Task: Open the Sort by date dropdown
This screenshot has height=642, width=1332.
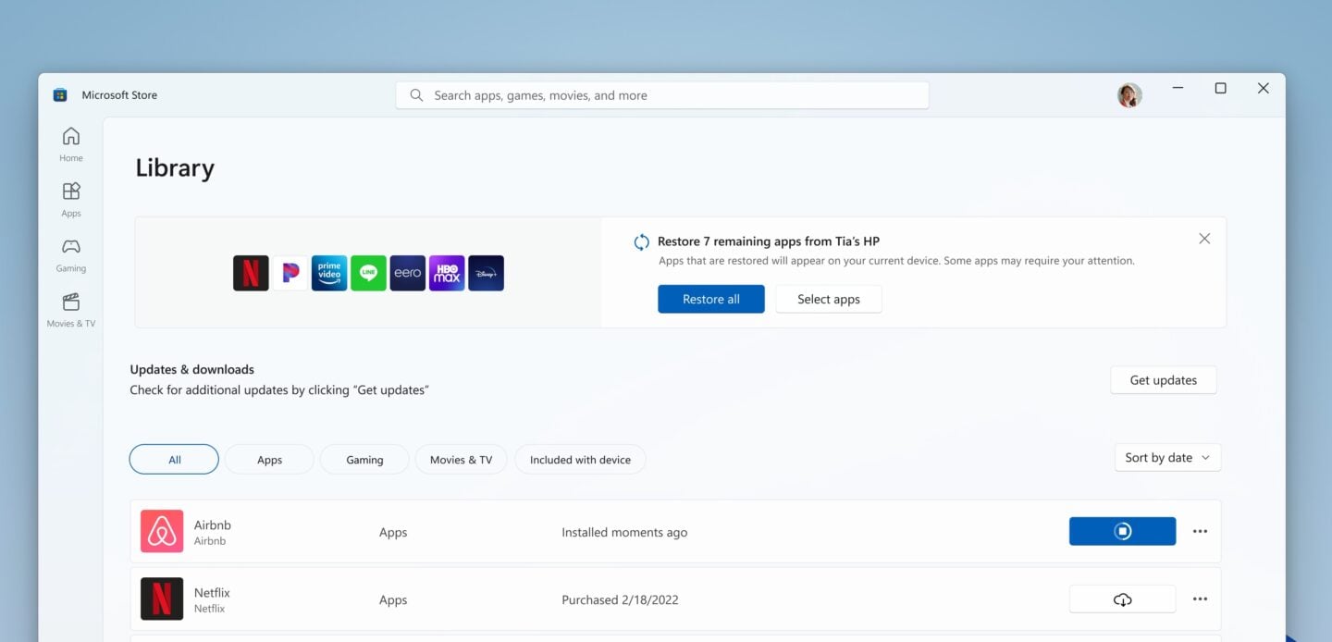Action: (1167, 458)
